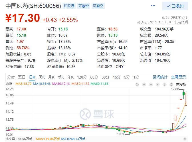Click the 17.88 high marker on the chart
The height and width of the screenshot is (142, 192).
tap(175, 89)
